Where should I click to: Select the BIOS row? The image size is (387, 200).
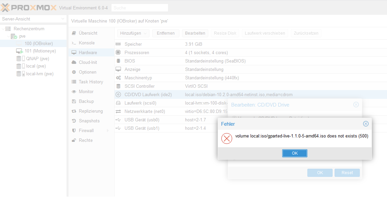tap(251, 61)
